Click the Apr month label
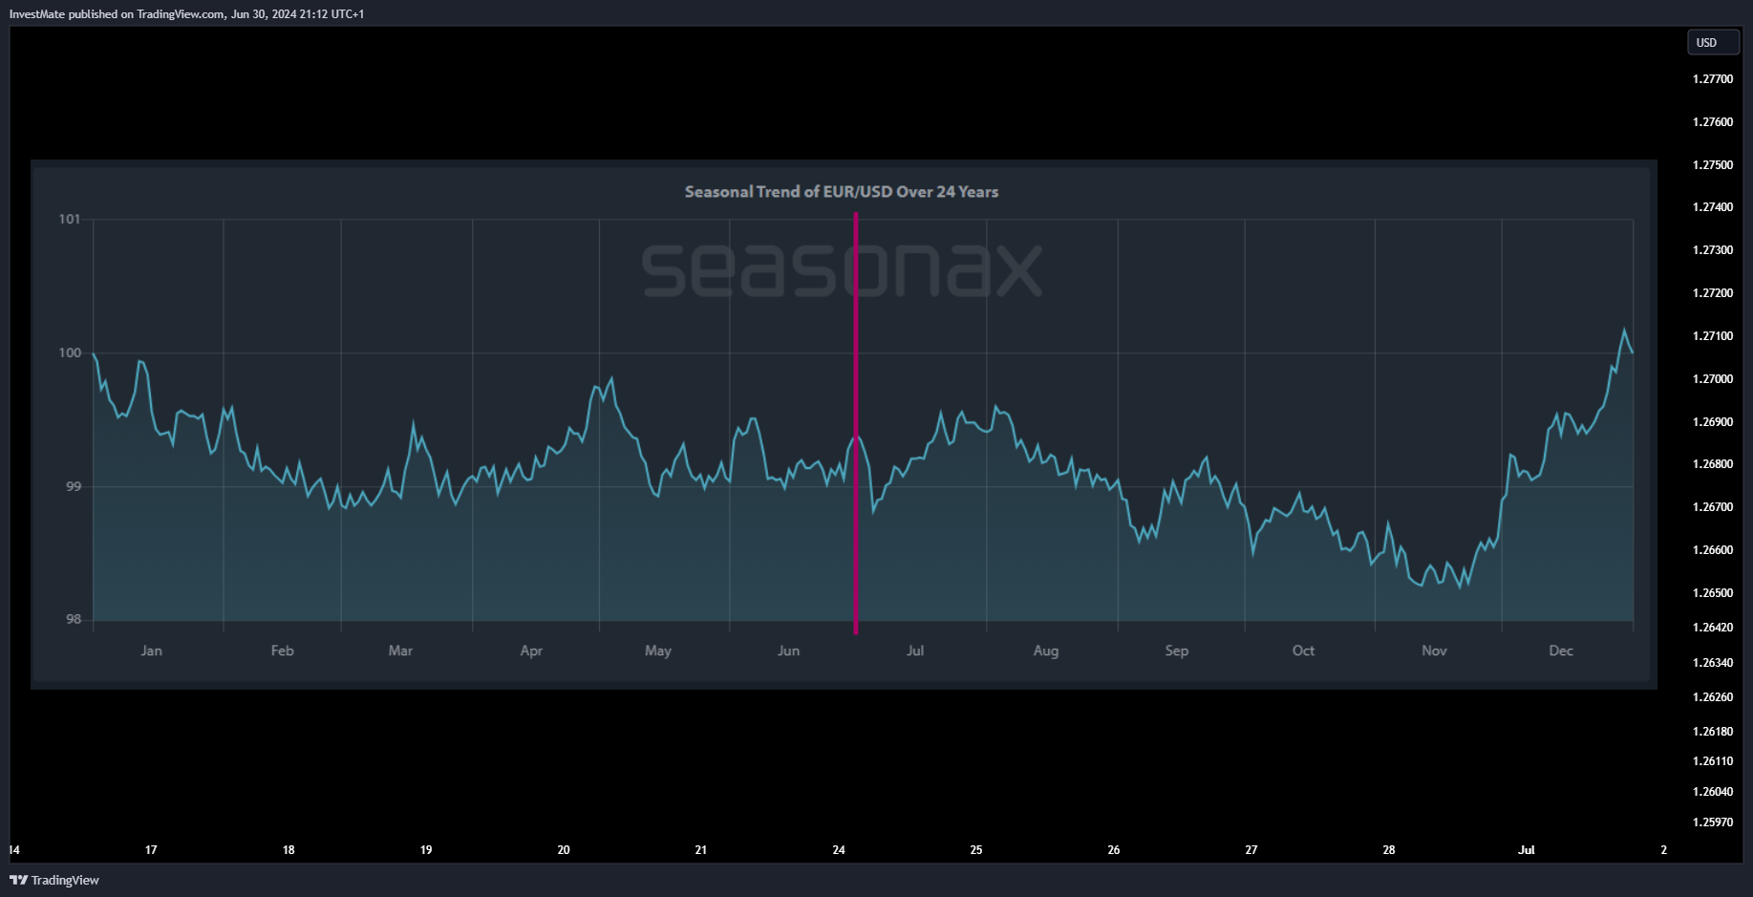The image size is (1753, 897). (x=531, y=651)
